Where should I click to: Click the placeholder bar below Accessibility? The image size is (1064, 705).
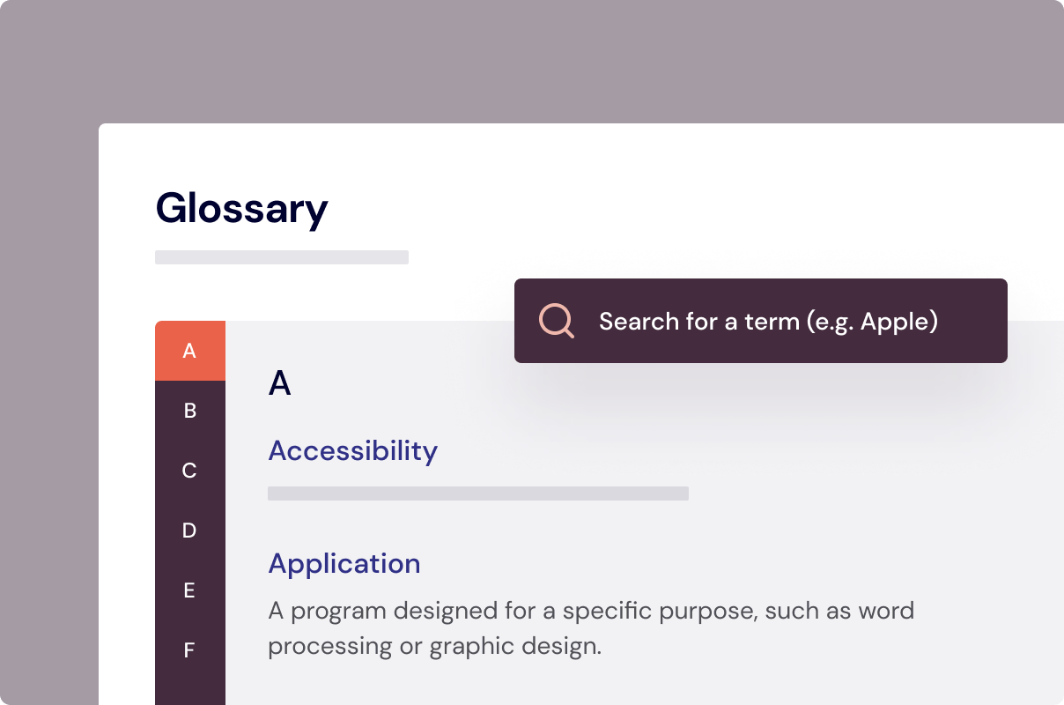pos(478,493)
